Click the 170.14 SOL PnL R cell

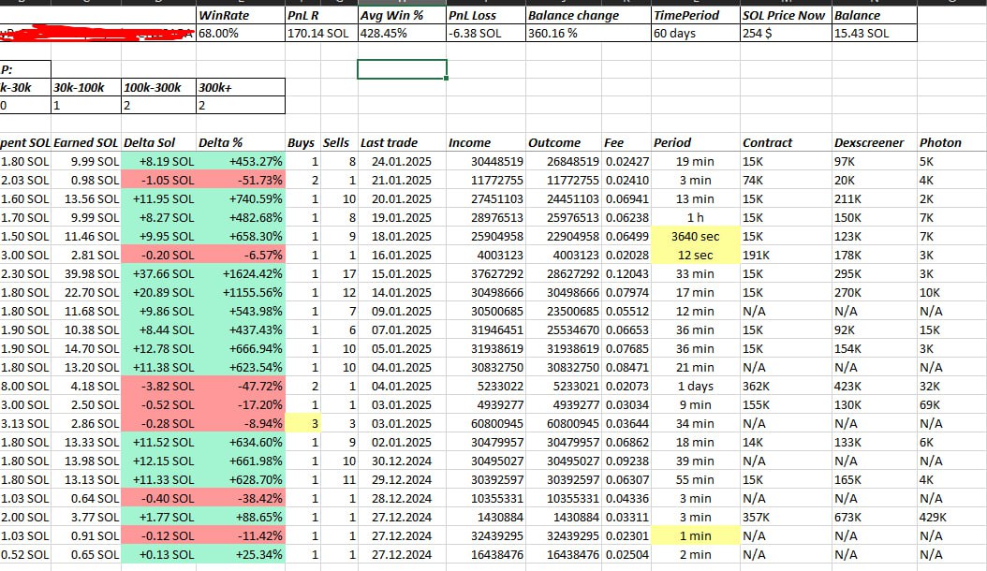coord(319,34)
